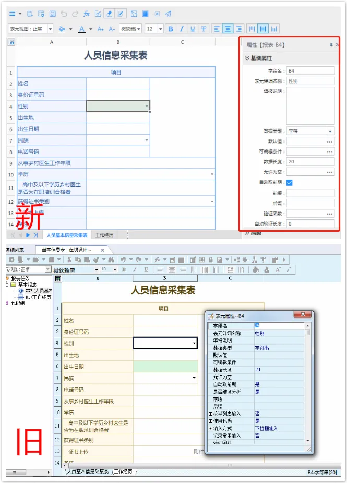The height and width of the screenshot is (483, 347).
Task: Select the 基本信息表 document tab
Action: click(x=66, y=250)
